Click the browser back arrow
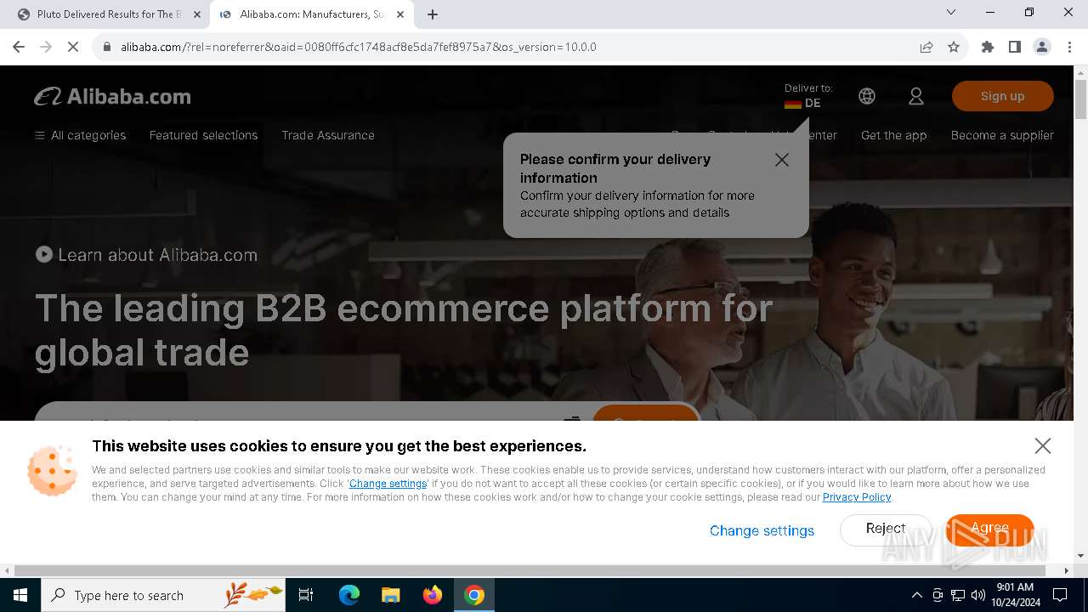 coord(19,47)
